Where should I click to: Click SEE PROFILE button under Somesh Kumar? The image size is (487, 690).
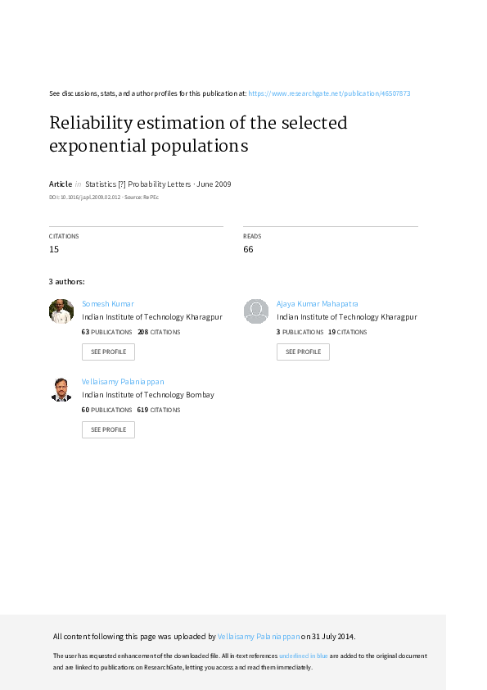click(108, 352)
